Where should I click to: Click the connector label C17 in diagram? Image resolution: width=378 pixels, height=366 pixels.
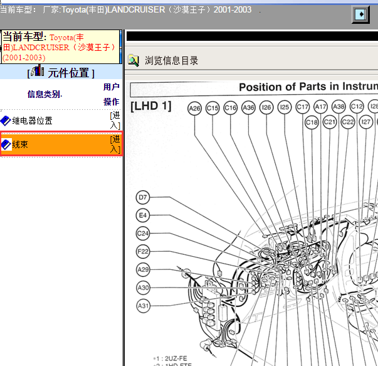pyautogui.click(x=303, y=107)
